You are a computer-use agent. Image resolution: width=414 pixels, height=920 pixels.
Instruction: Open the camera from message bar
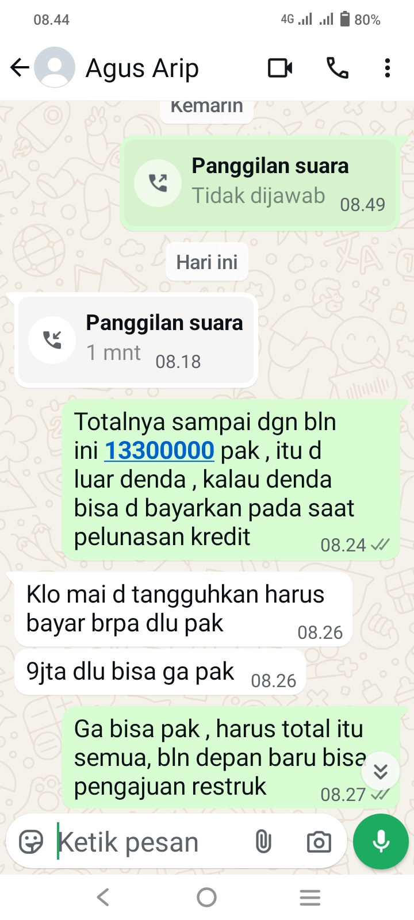(319, 842)
